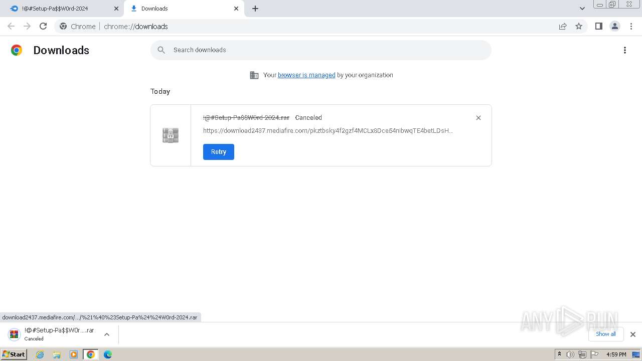
Task: Click the search magnifier icon
Action: click(161, 50)
